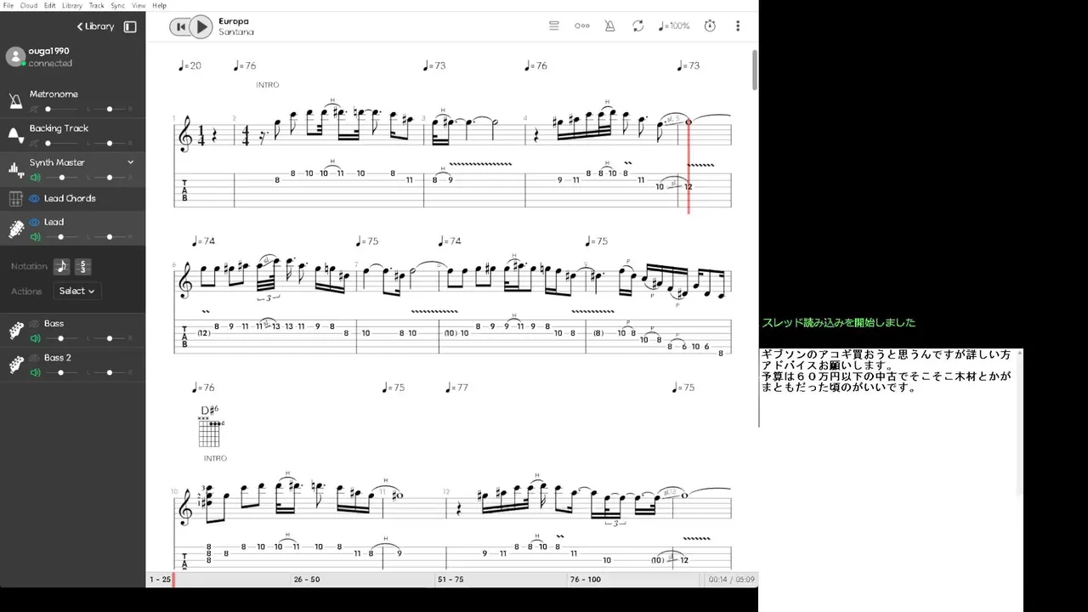Mute the Bass 2 track speaker
This screenshot has height=612, width=1088.
(35, 372)
